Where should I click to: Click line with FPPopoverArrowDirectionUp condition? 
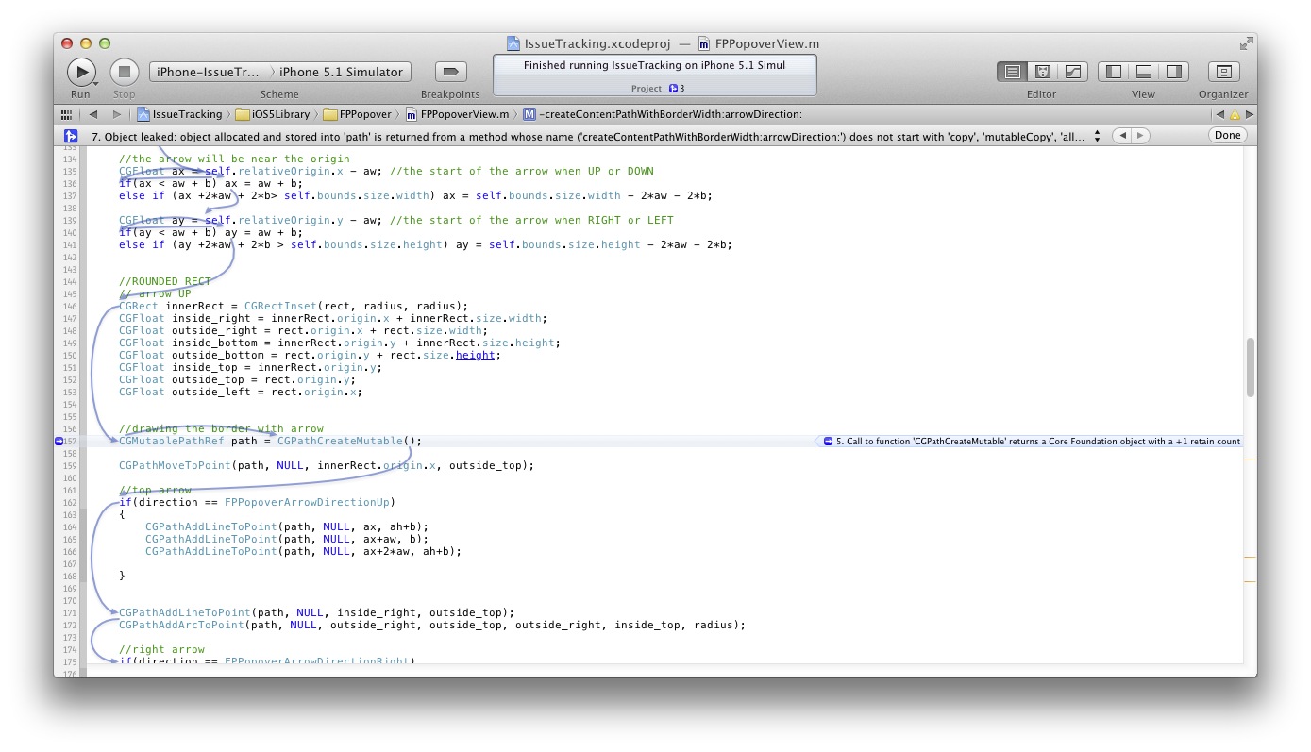click(x=257, y=502)
